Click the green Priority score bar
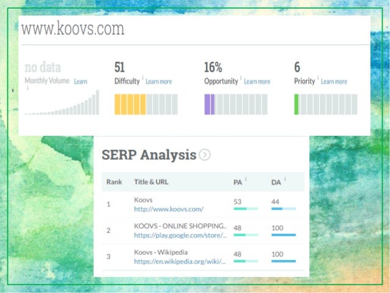The width and height of the screenshot is (390, 293). point(326,105)
